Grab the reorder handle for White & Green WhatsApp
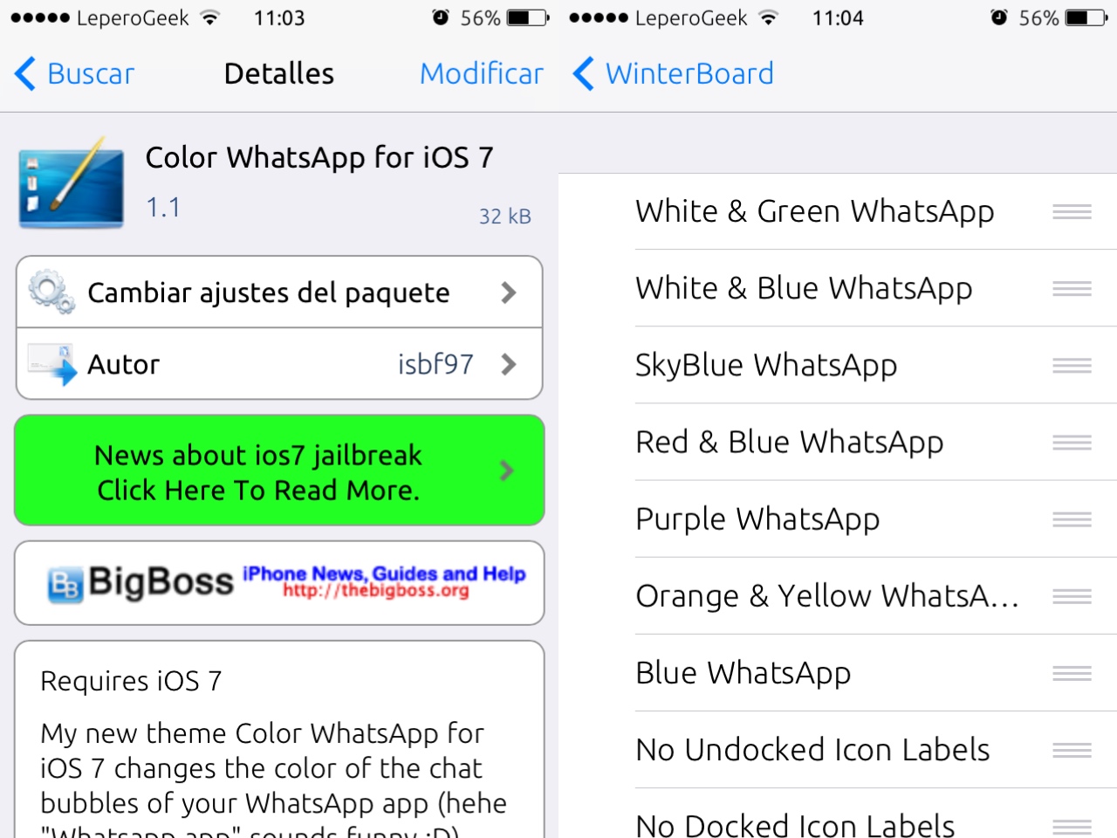Image resolution: width=1117 pixels, height=838 pixels. pos(1072,211)
